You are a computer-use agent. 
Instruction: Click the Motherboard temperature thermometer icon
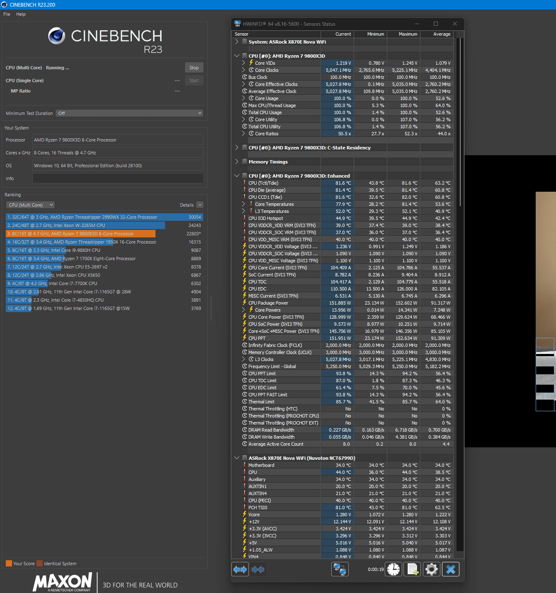coord(245,465)
